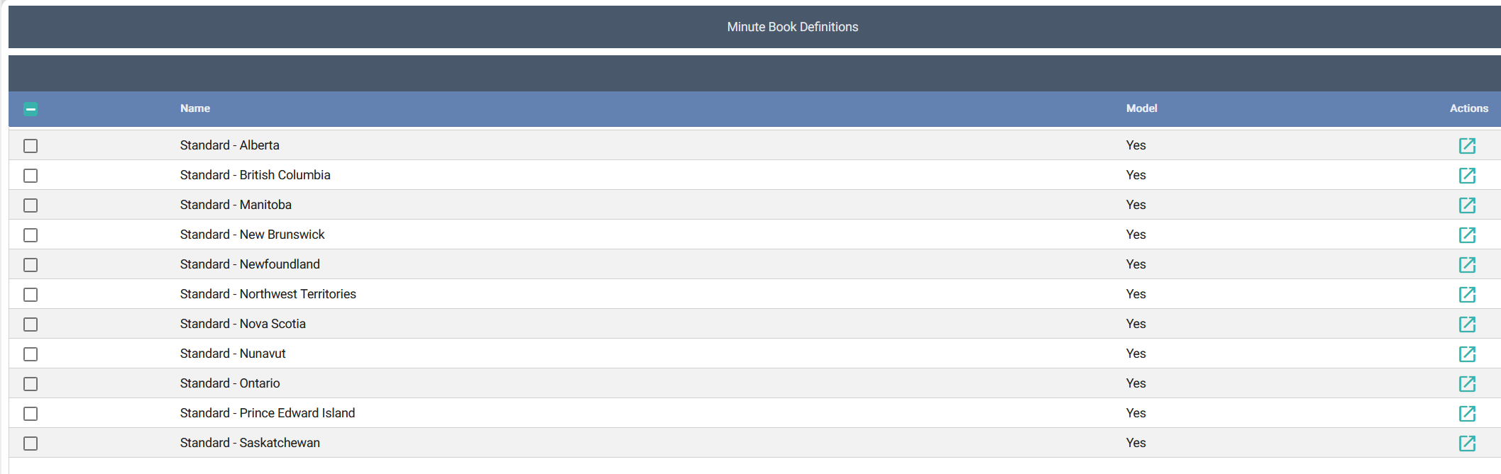Click the Name column header

point(195,108)
